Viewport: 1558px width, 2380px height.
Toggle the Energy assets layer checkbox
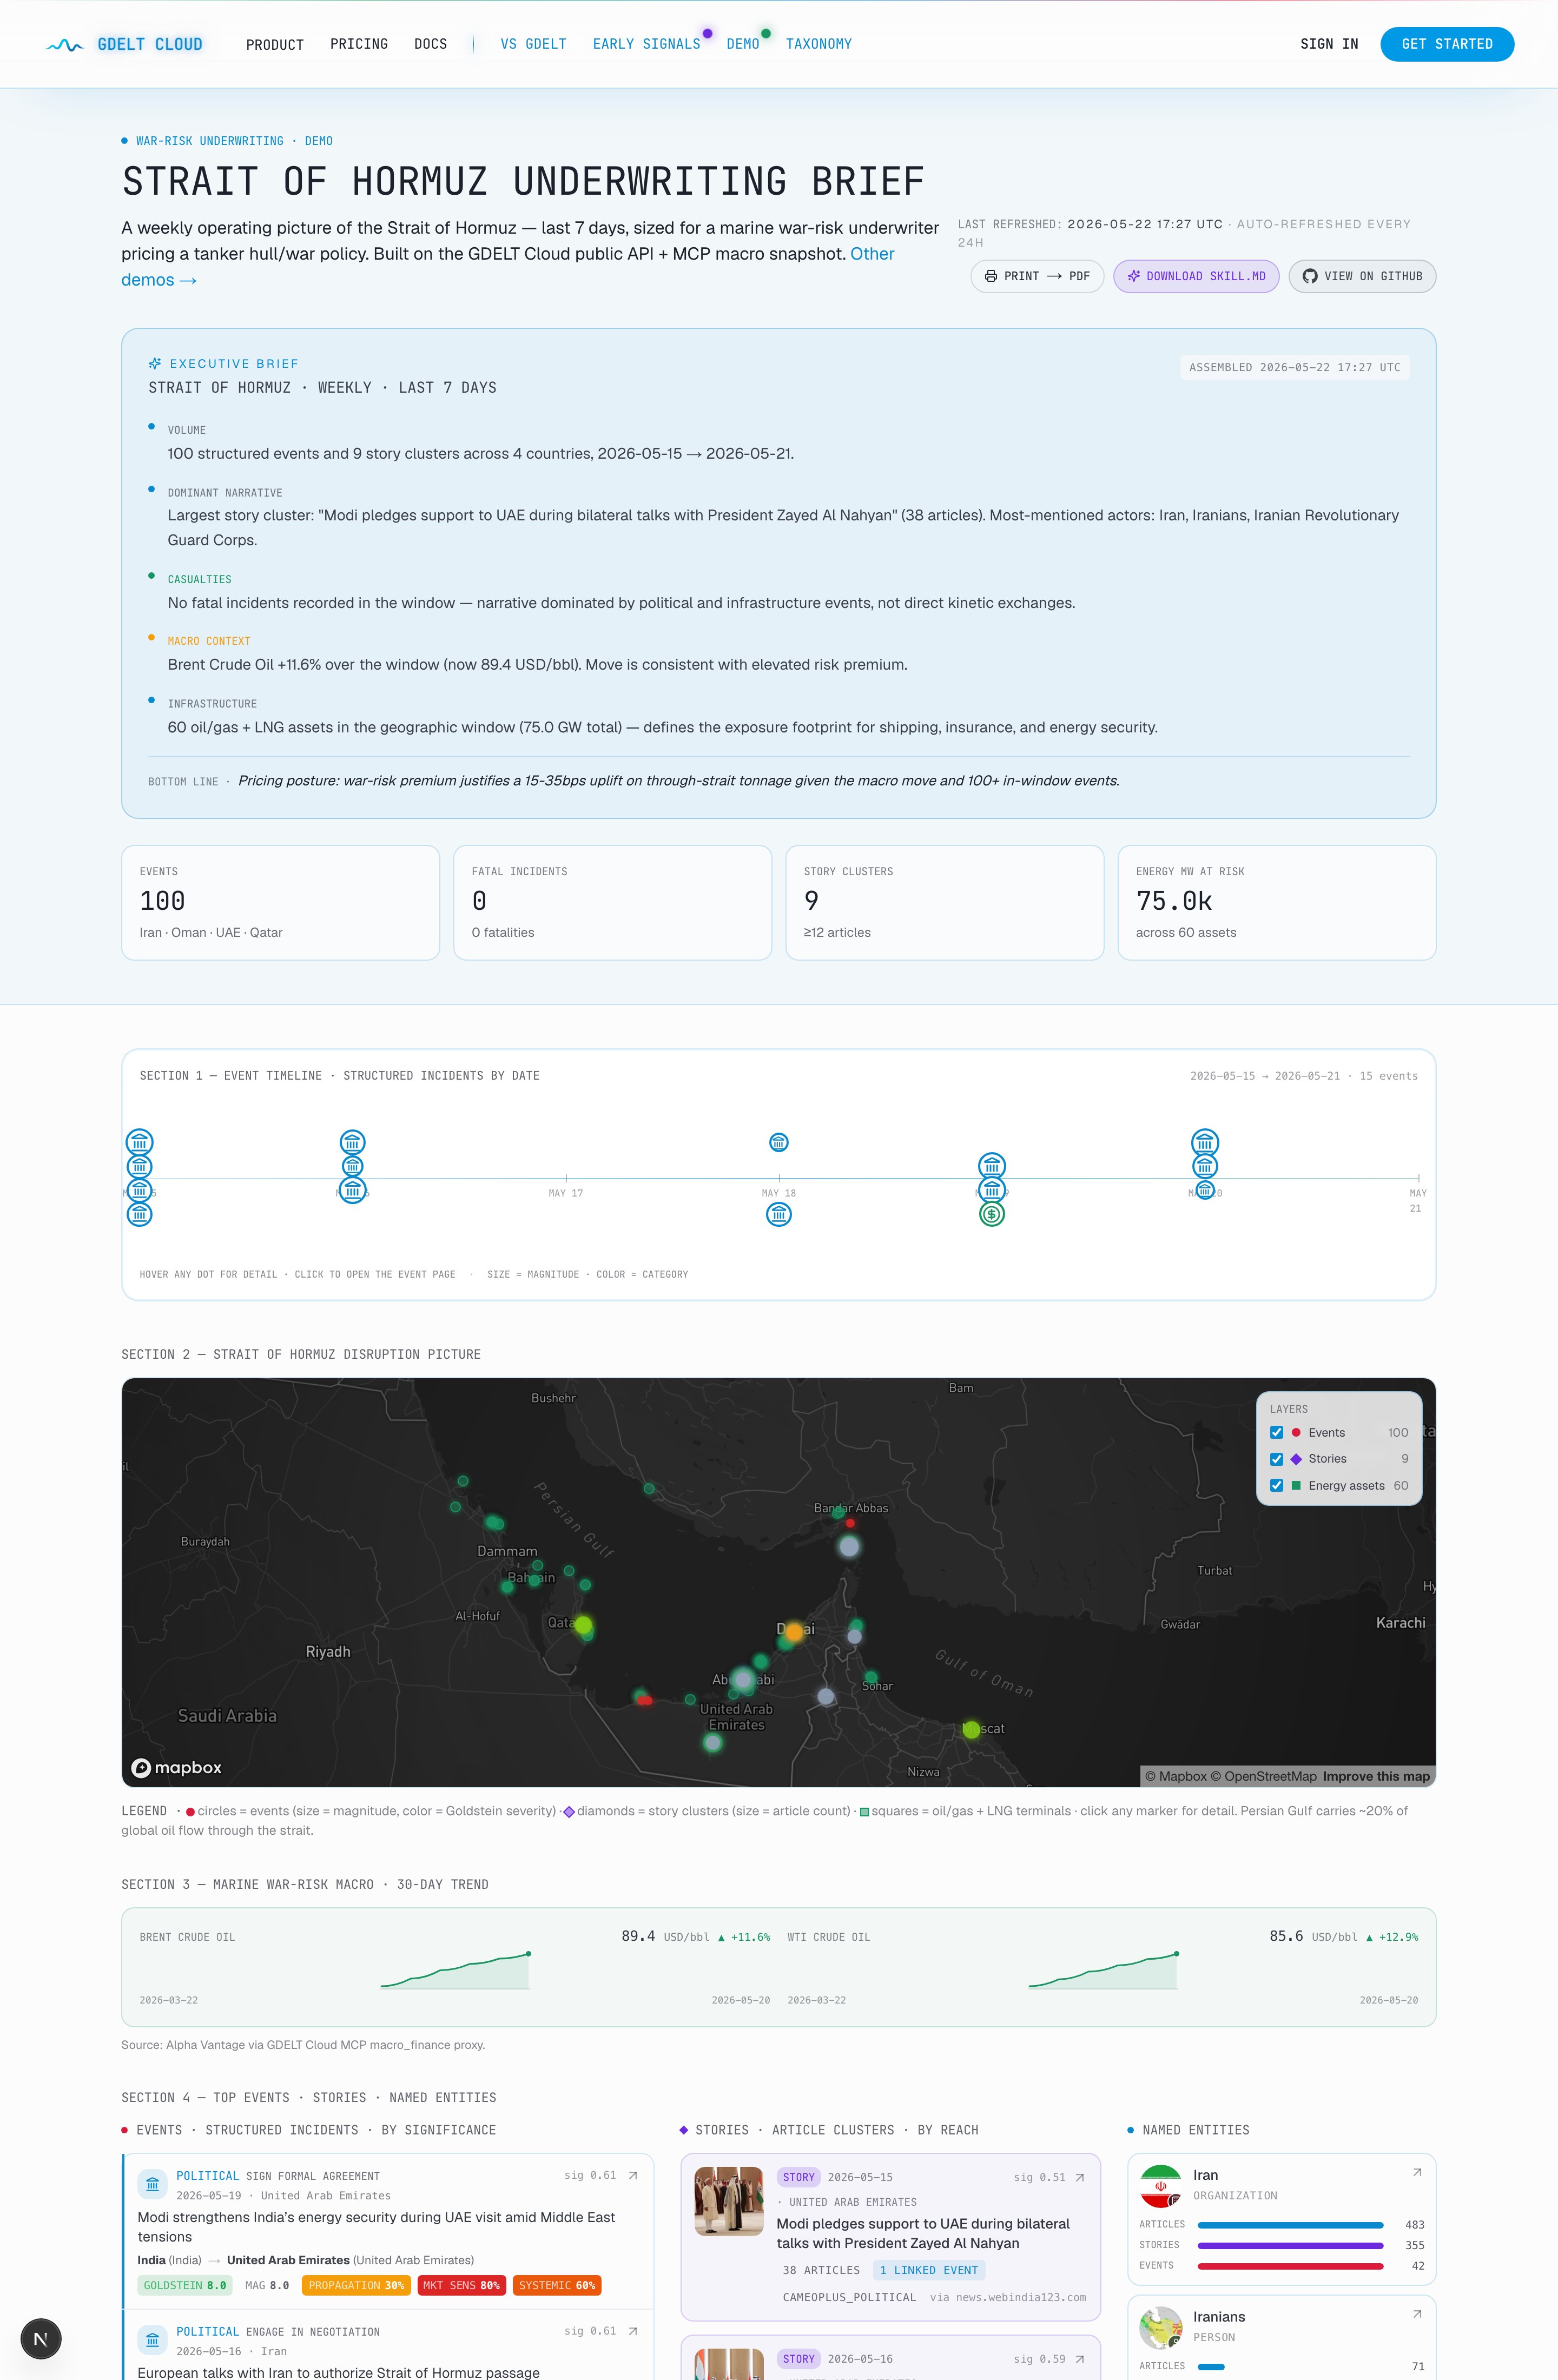coord(1276,1486)
